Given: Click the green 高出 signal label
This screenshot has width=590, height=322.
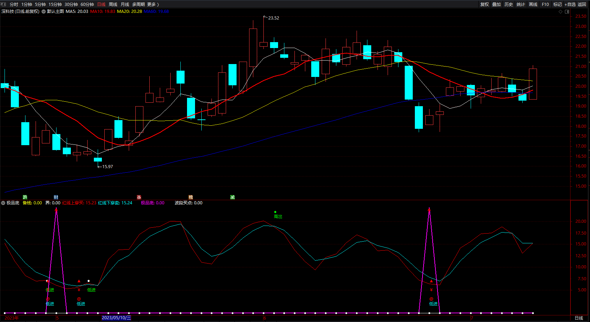Looking at the screenshot, I should point(278,217).
